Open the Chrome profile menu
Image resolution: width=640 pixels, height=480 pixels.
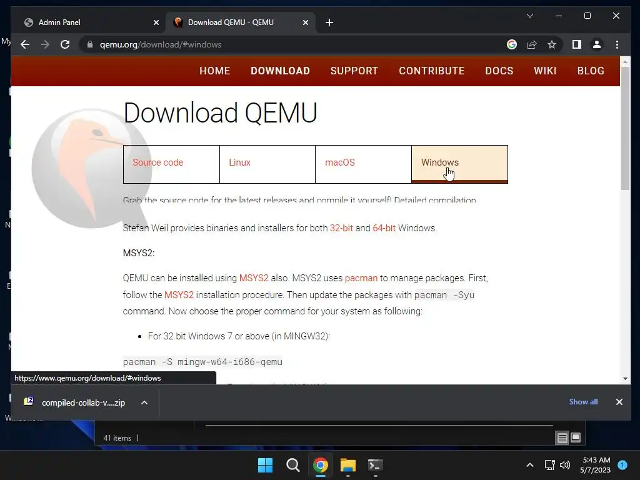597,44
